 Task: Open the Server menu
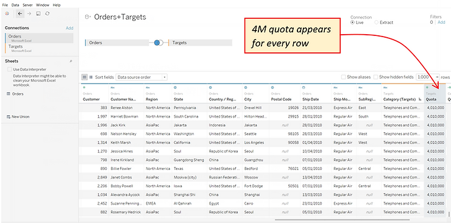[x=27, y=5]
